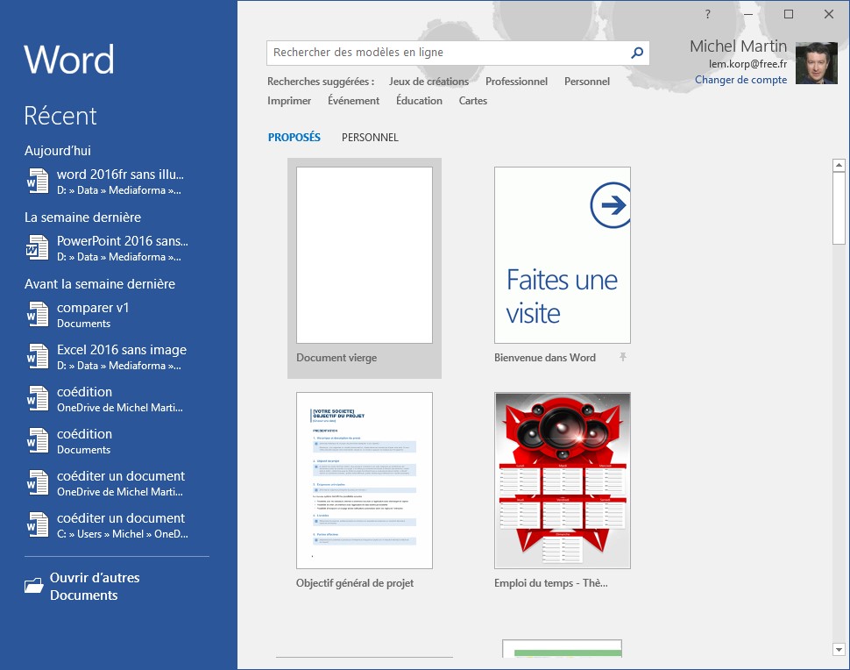Open the Document vierge template
850x670 pixels.
click(365, 255)
